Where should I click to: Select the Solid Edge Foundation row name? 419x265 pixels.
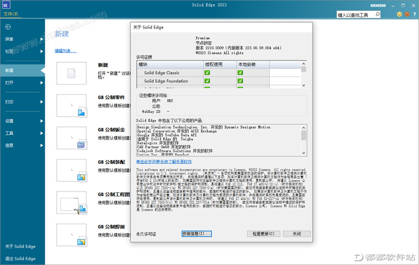tap(166, 81)
